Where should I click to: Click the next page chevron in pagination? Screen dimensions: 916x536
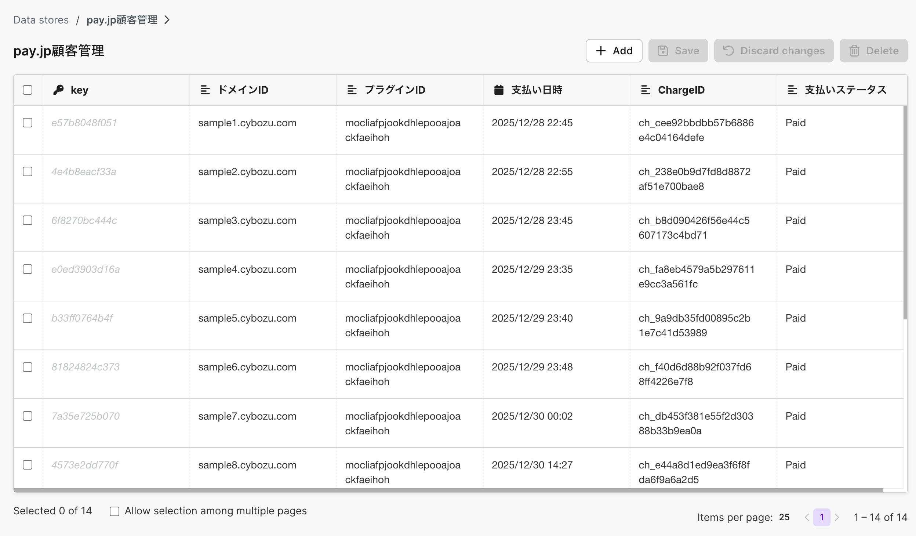[x=837, y=517]
